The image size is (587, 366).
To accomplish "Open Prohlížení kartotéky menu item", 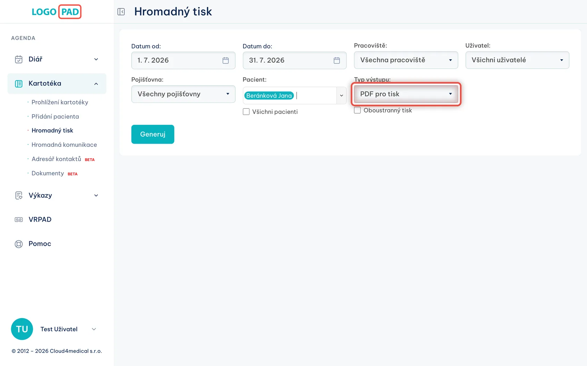I will click(x=60, y=102).
